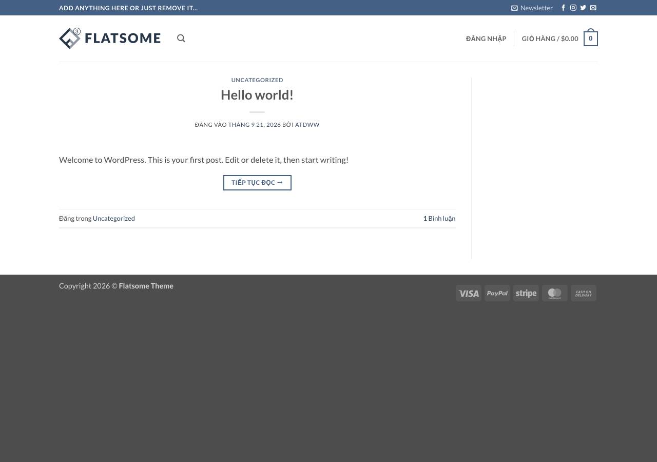Click the search magnifier icon
This screenshot has width=657, height=462.
pyautogui.click(x=181, y=38)
